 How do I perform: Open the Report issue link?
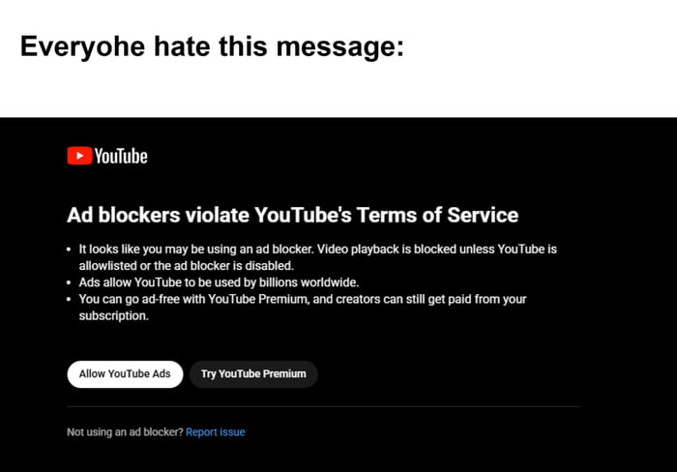[x=216, y=431]
